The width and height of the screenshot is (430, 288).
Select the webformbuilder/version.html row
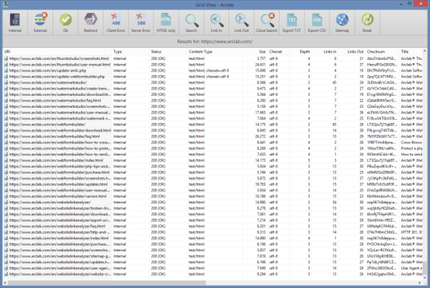213,196
